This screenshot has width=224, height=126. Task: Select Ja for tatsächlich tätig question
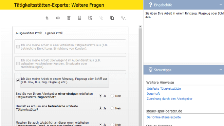click(100, 124)
